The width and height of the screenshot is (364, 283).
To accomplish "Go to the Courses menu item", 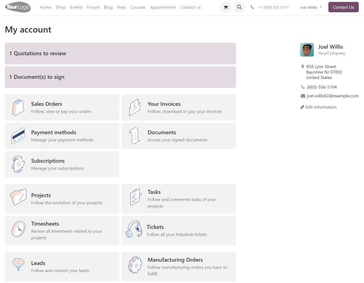I will click(x=138, y=7).
